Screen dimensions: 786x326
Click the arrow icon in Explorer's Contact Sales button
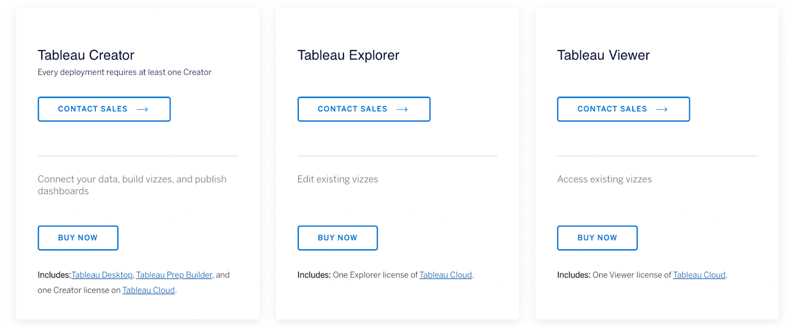click(x=402, y=109)
